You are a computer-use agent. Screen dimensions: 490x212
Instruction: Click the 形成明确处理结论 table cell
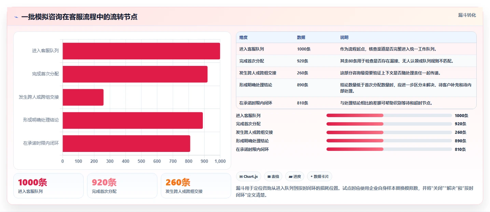point(256,85)
